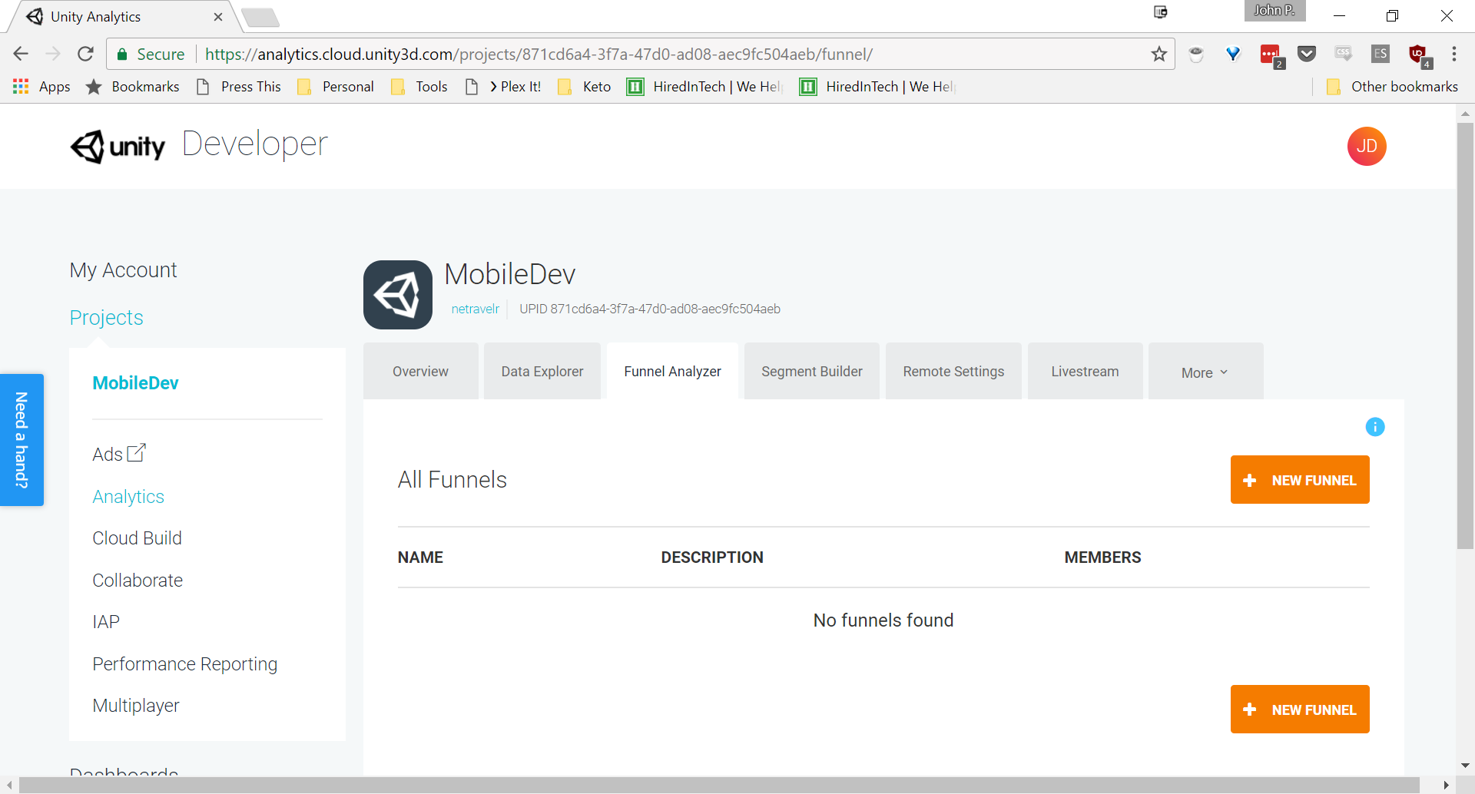The height and width of the screenshot is (794, 1475).
Task: Select MobileDev in the sidebar
Action: point(135,383)
